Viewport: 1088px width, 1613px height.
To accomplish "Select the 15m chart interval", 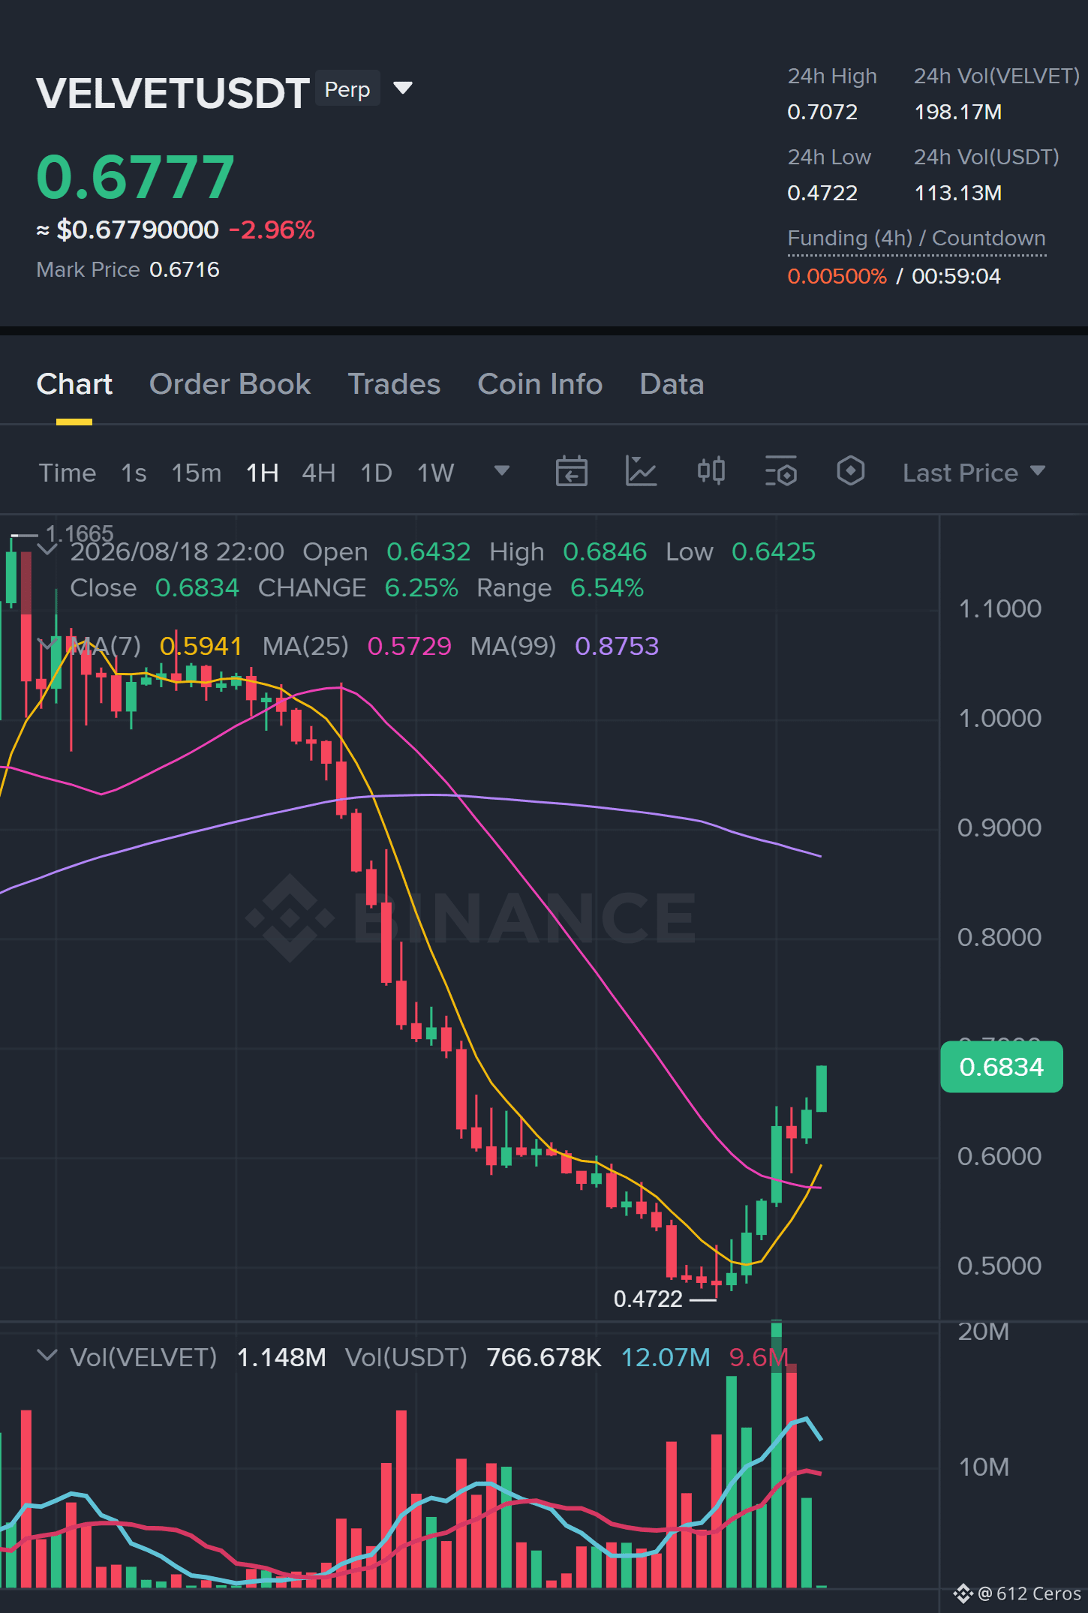I will pos(197,473).
